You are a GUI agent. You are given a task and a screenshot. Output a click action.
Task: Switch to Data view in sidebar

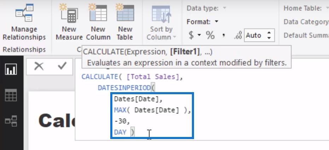[x=11, y=95]
